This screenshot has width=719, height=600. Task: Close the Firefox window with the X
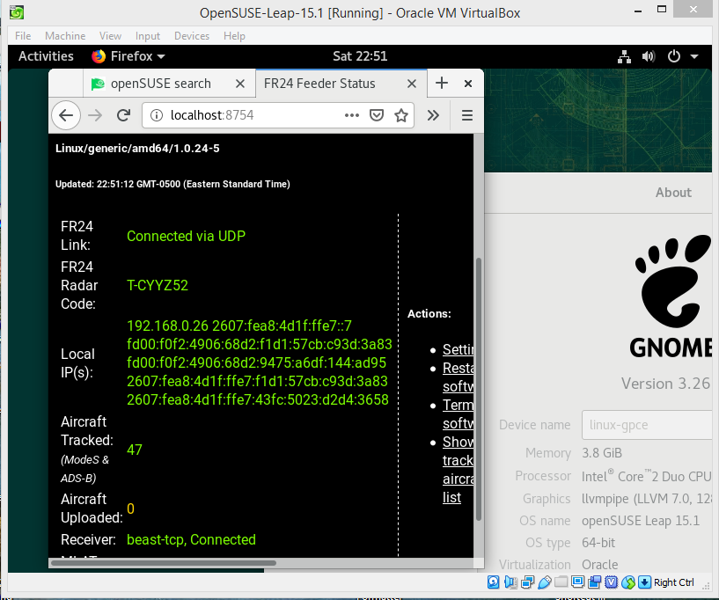[x=467, y=84]
